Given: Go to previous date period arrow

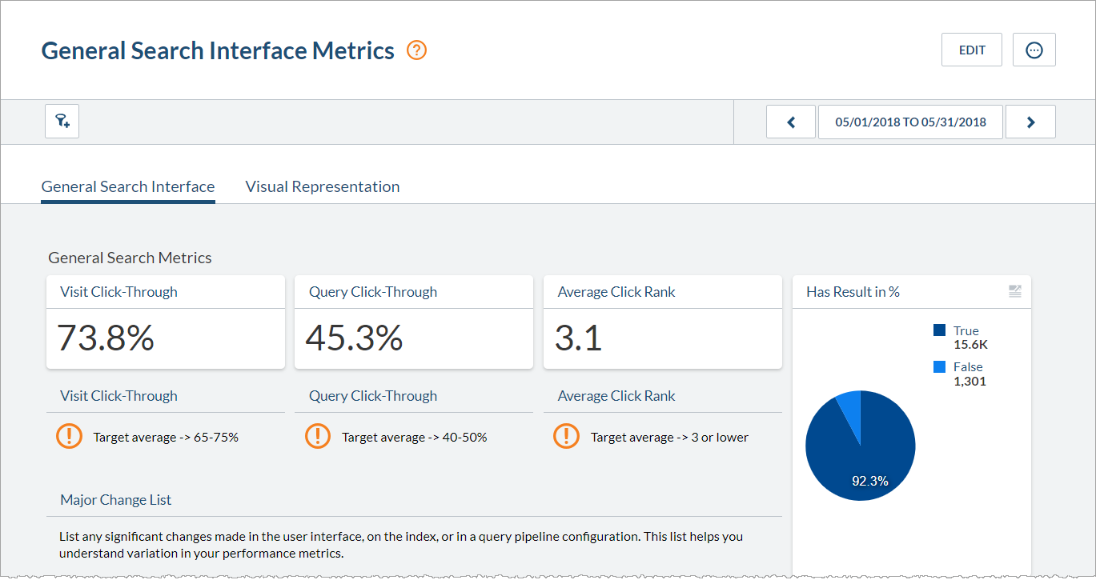Looking at the screenshot, I should pos(791,122).
